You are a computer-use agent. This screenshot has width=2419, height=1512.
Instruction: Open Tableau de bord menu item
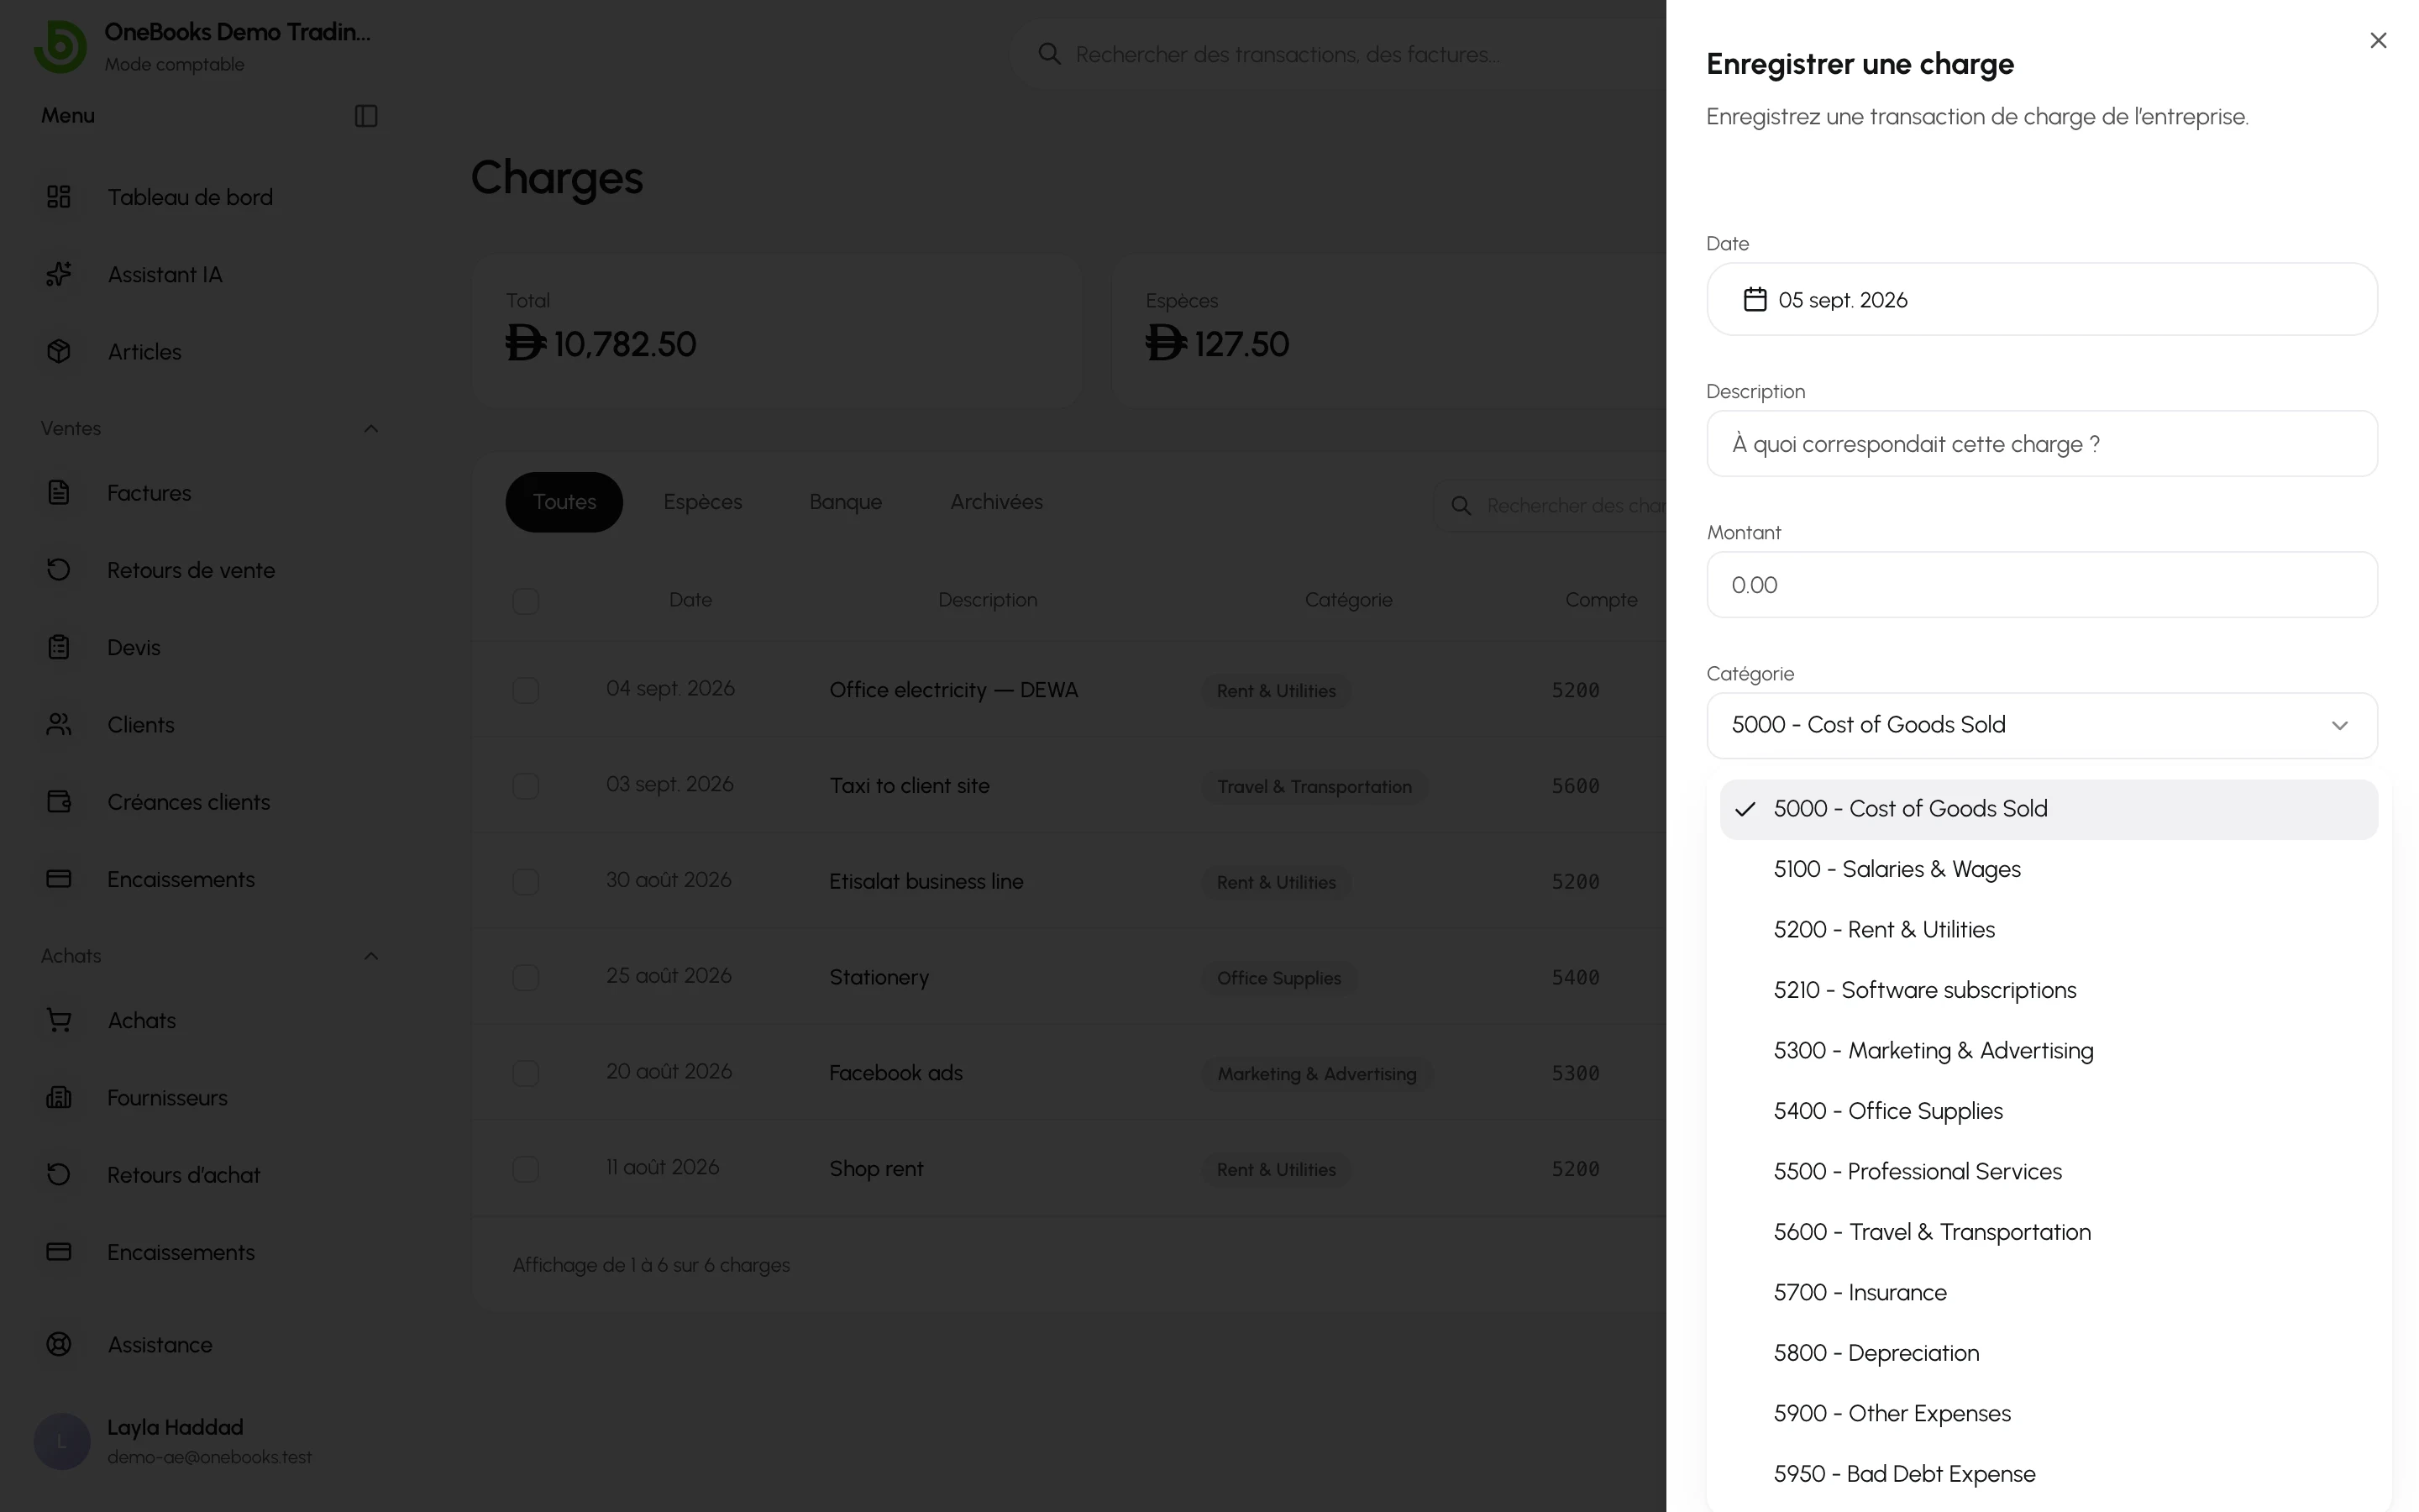[x=190, y=197]
